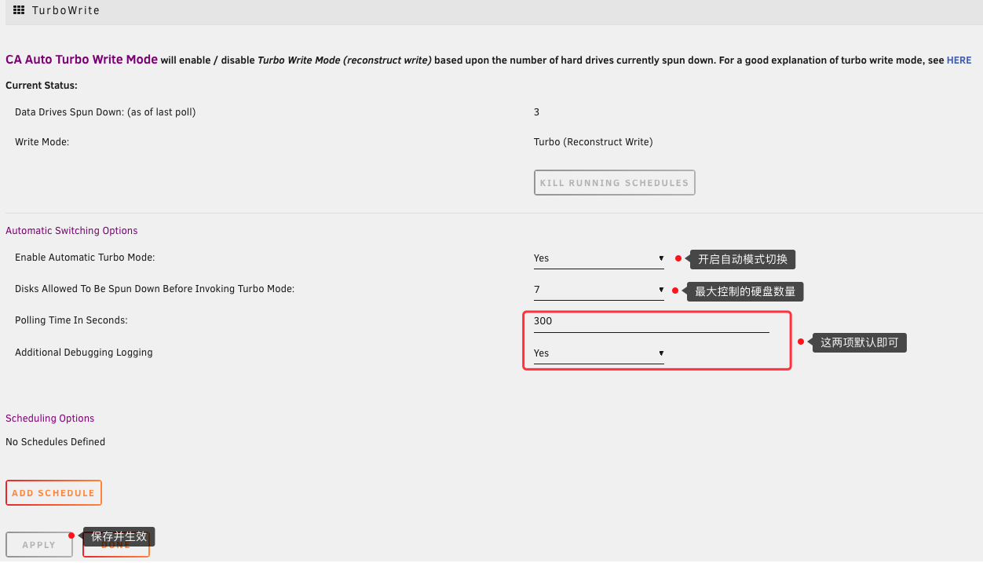
Task: Focus the Polling Time In Seconds field
Action: tap(652, 321)
